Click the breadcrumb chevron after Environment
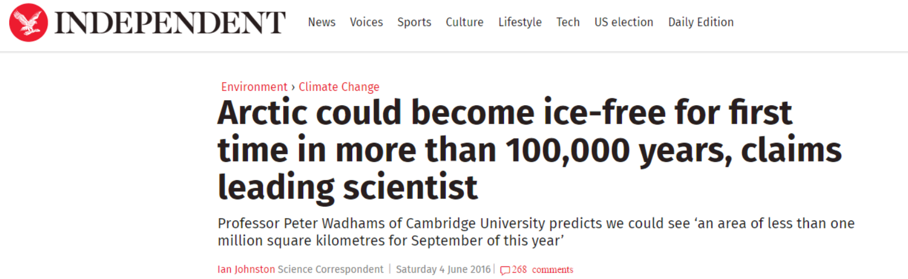The width and height of the screenshot is (908, 279). (293, 87)
